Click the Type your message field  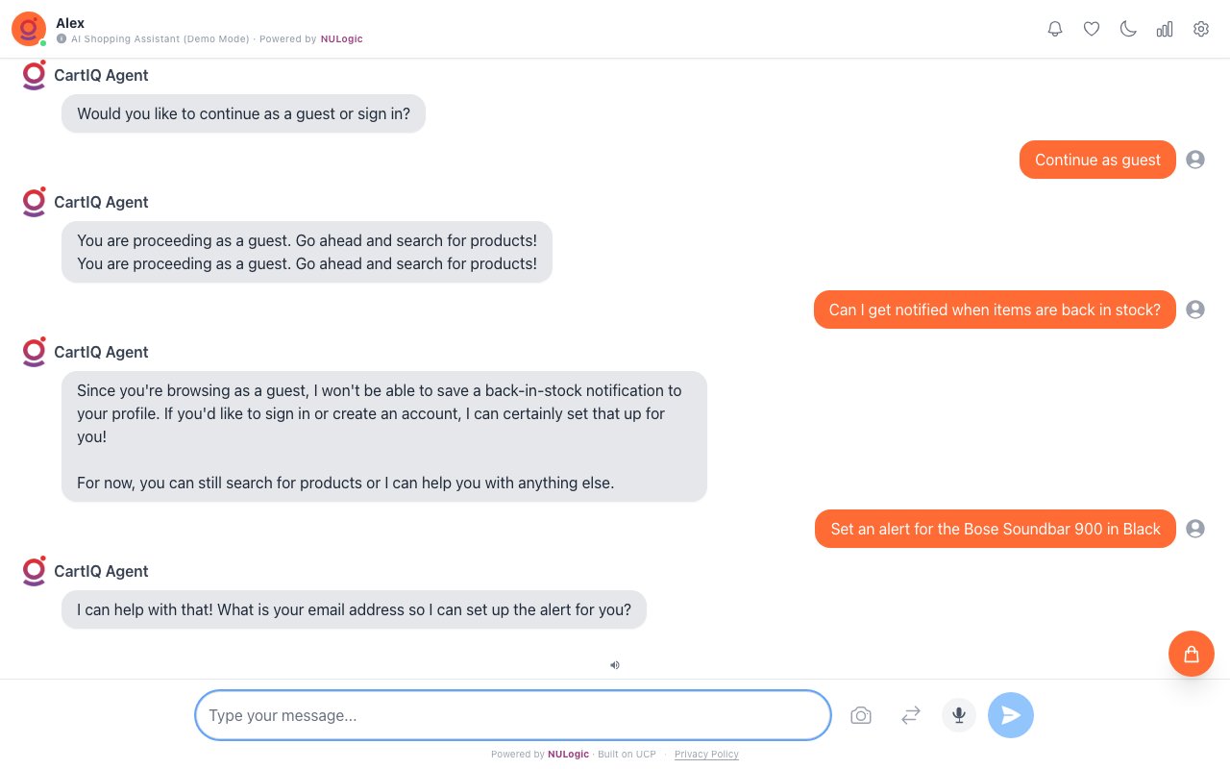pyautogui.click(x=512, y=715)
